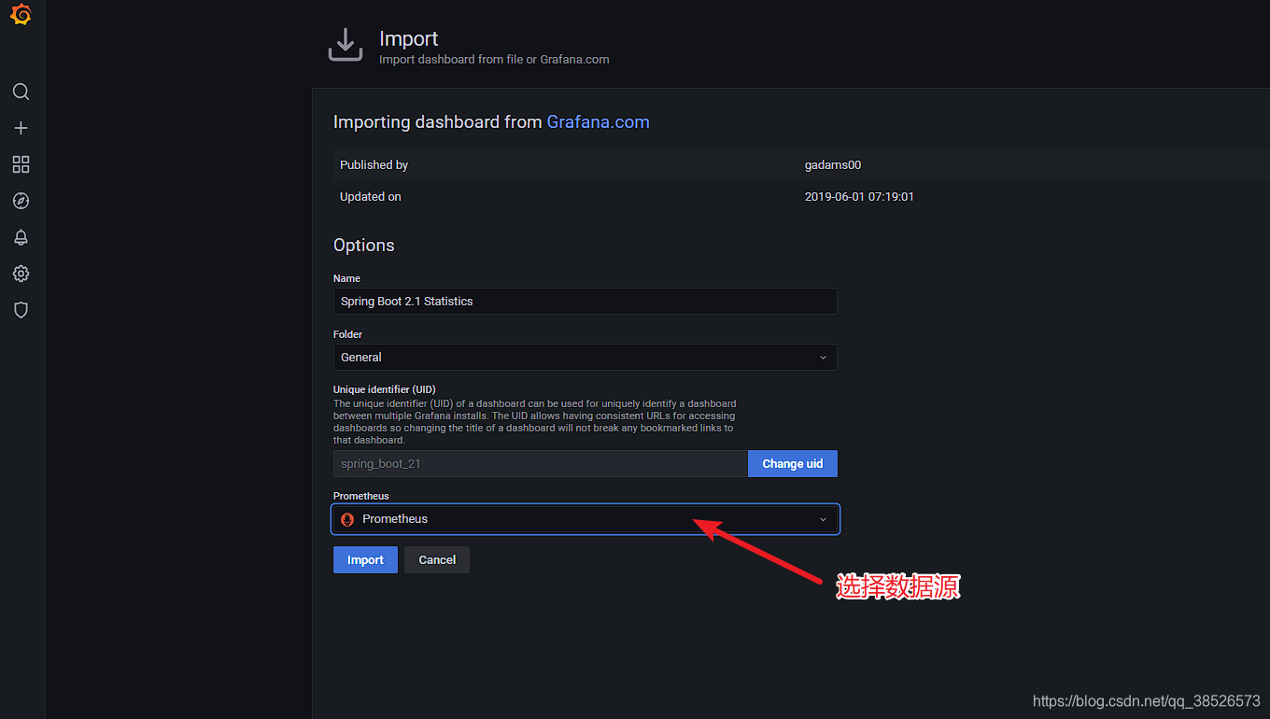The height and width of the screenshot is (719, 1270).
Task: Click the Import page title text
Action: (x=408, y=39)
